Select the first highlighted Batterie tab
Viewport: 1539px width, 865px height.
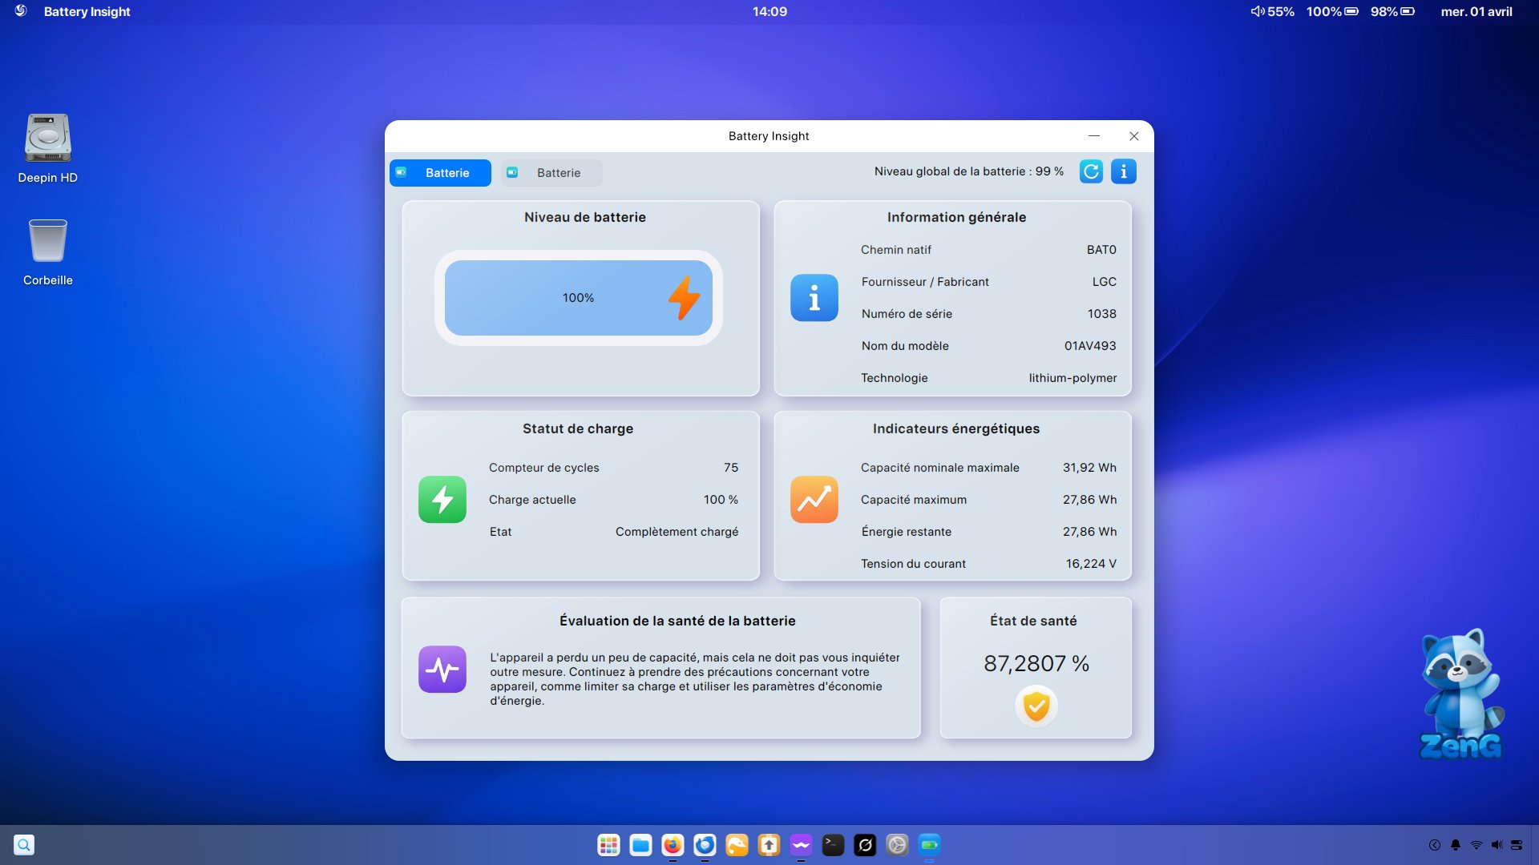click(440, 173)
